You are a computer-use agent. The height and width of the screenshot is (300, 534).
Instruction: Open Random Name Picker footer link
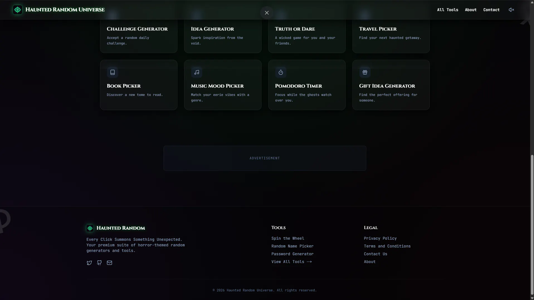[292, 246]
